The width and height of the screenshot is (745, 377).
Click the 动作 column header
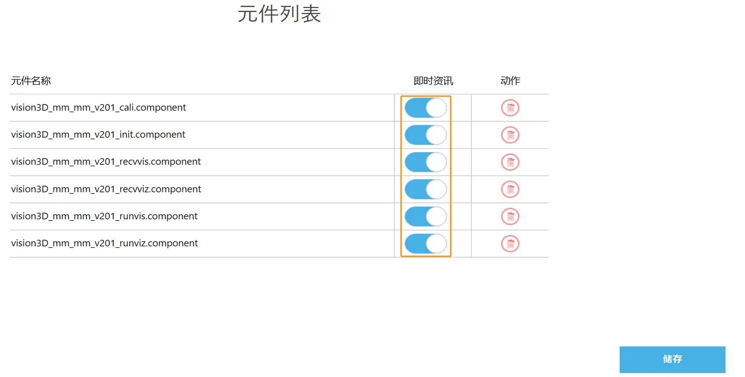[x=510, y=81]
